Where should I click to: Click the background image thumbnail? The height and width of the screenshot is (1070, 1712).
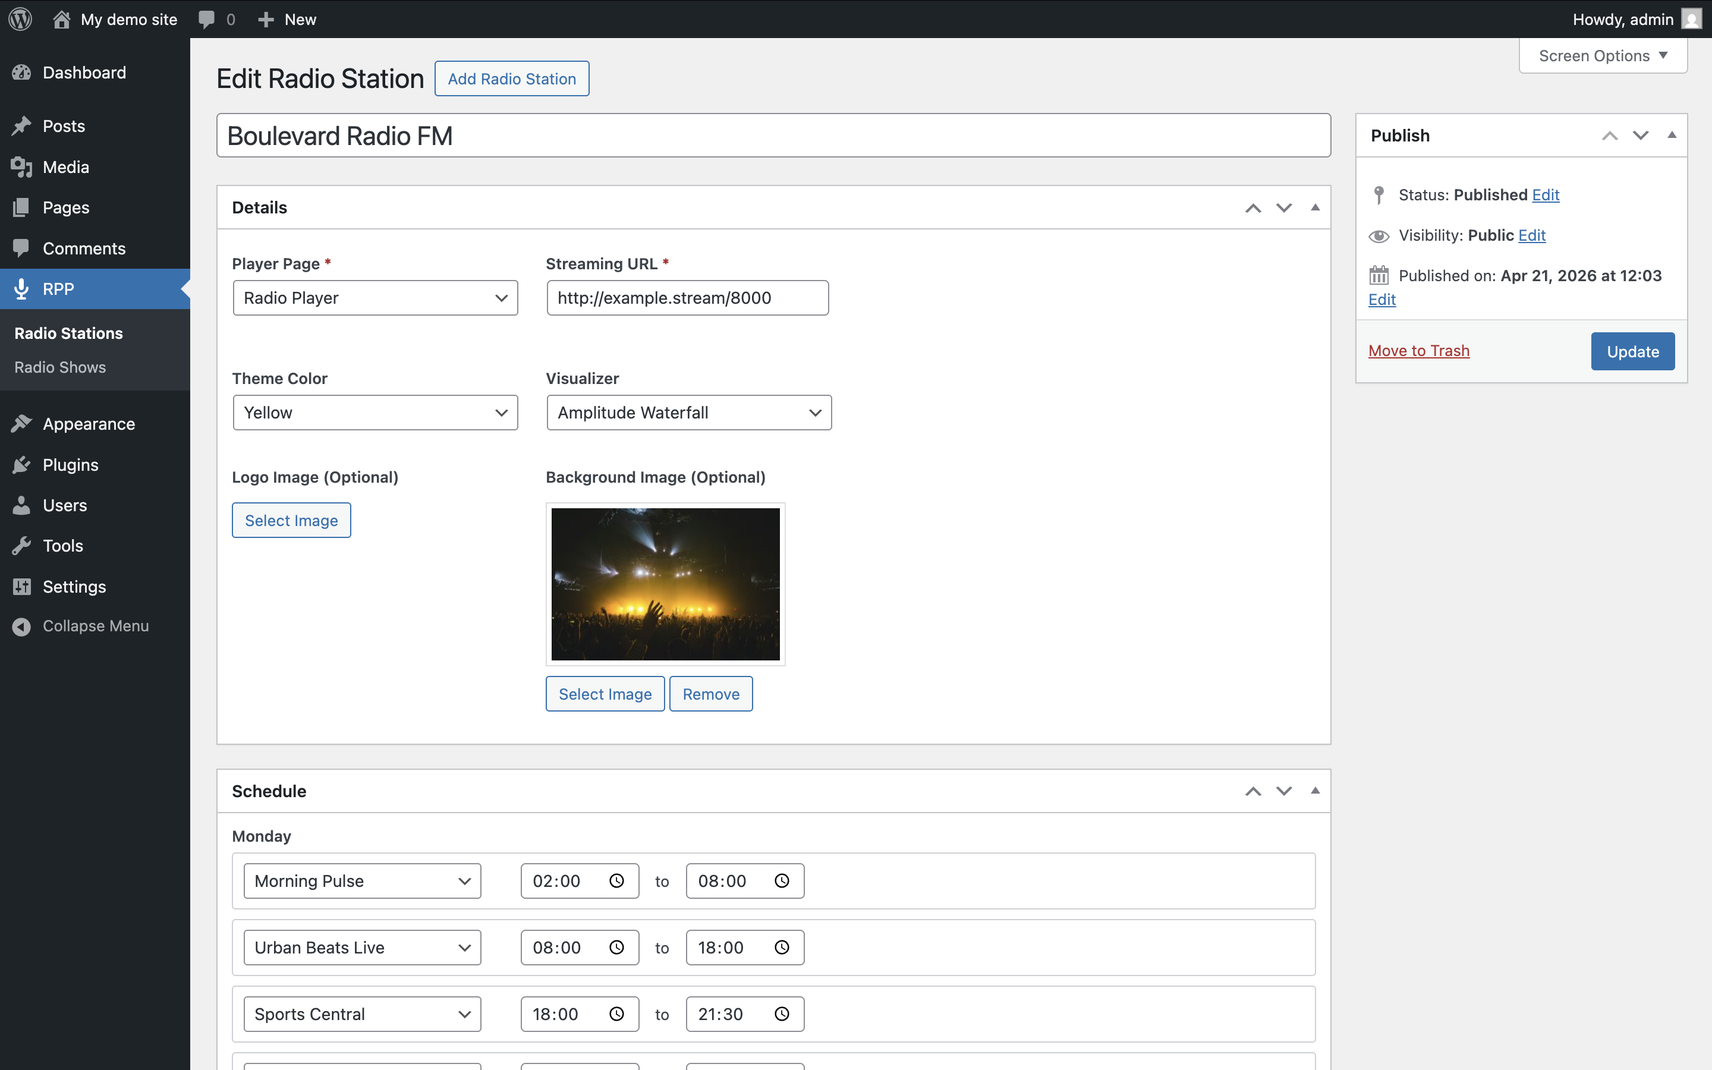pyautogui.click(x=665, y=584)
